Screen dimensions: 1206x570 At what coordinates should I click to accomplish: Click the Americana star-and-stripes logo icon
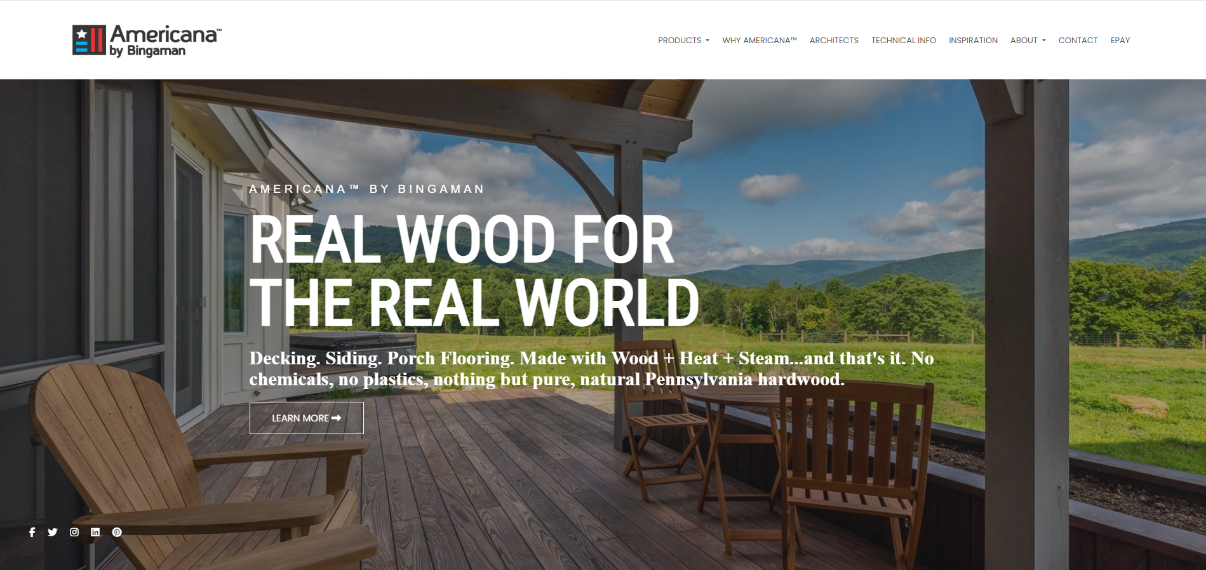(x=89, y=40)
